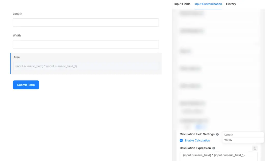Viewport: 265px width, 161px height.
Task: Click the Length field label on the form
Action: [17, 13]
